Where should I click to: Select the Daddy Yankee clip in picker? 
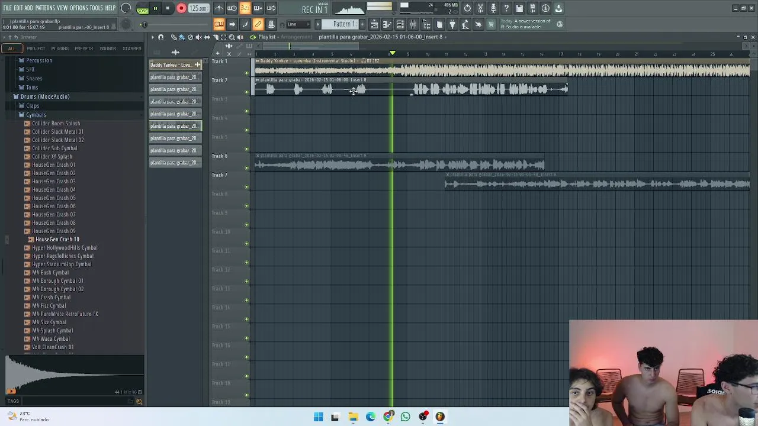coord(175,65)
